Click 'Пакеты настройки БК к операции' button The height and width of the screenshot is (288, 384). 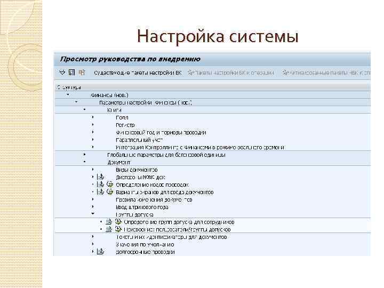tap(231, 73)
